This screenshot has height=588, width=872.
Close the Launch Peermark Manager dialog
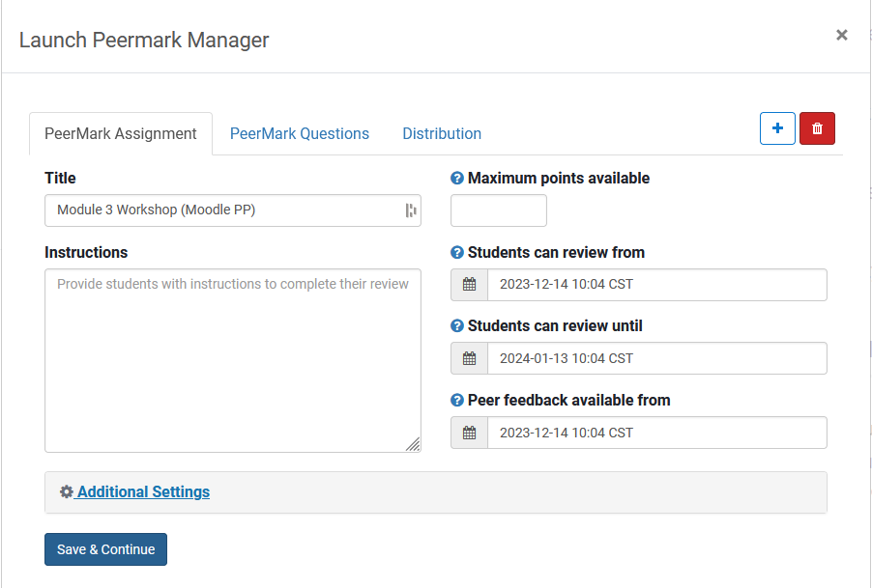coord(841,35)
